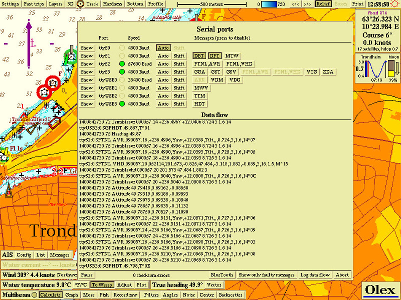Disable the DBT message on ttyS1
Image resolution: width=401 pixels, height=300 pixels.
199,56
